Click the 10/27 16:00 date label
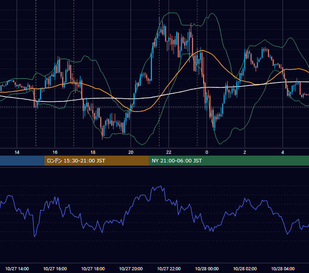Image resolution: width=309 pixels, height=273 pixels. click(55, 268)
